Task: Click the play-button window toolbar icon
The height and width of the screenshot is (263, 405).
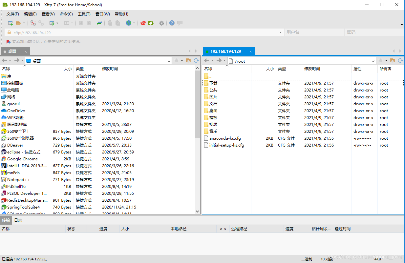Action: (x=67, y=23)
